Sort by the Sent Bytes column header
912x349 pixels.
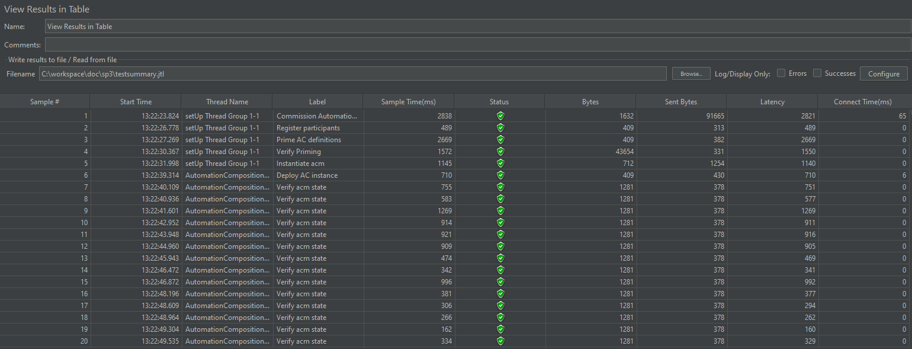click(681, 102)
